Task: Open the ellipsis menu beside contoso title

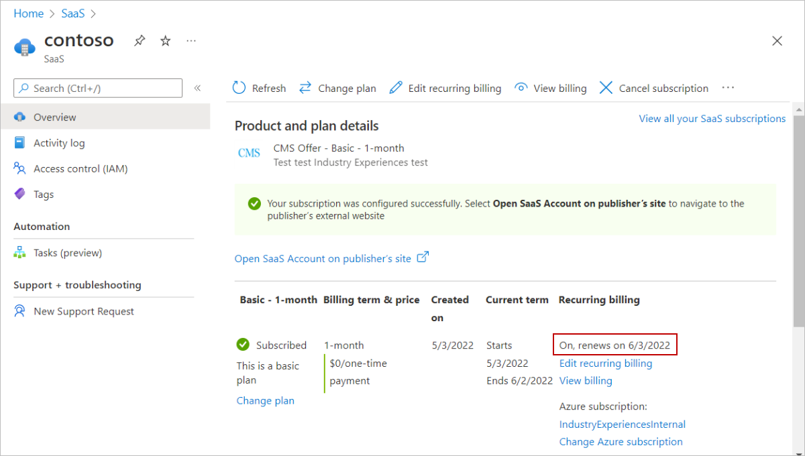Action: 191,41
